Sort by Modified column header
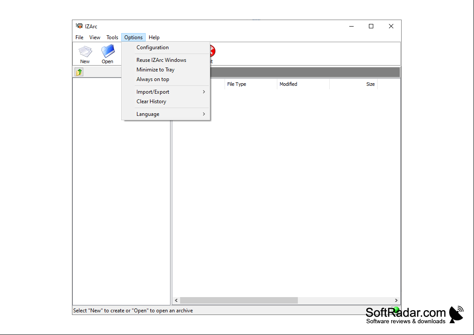Screen dimensions: 474x335 pyautogui.click(x=303, y=84)
